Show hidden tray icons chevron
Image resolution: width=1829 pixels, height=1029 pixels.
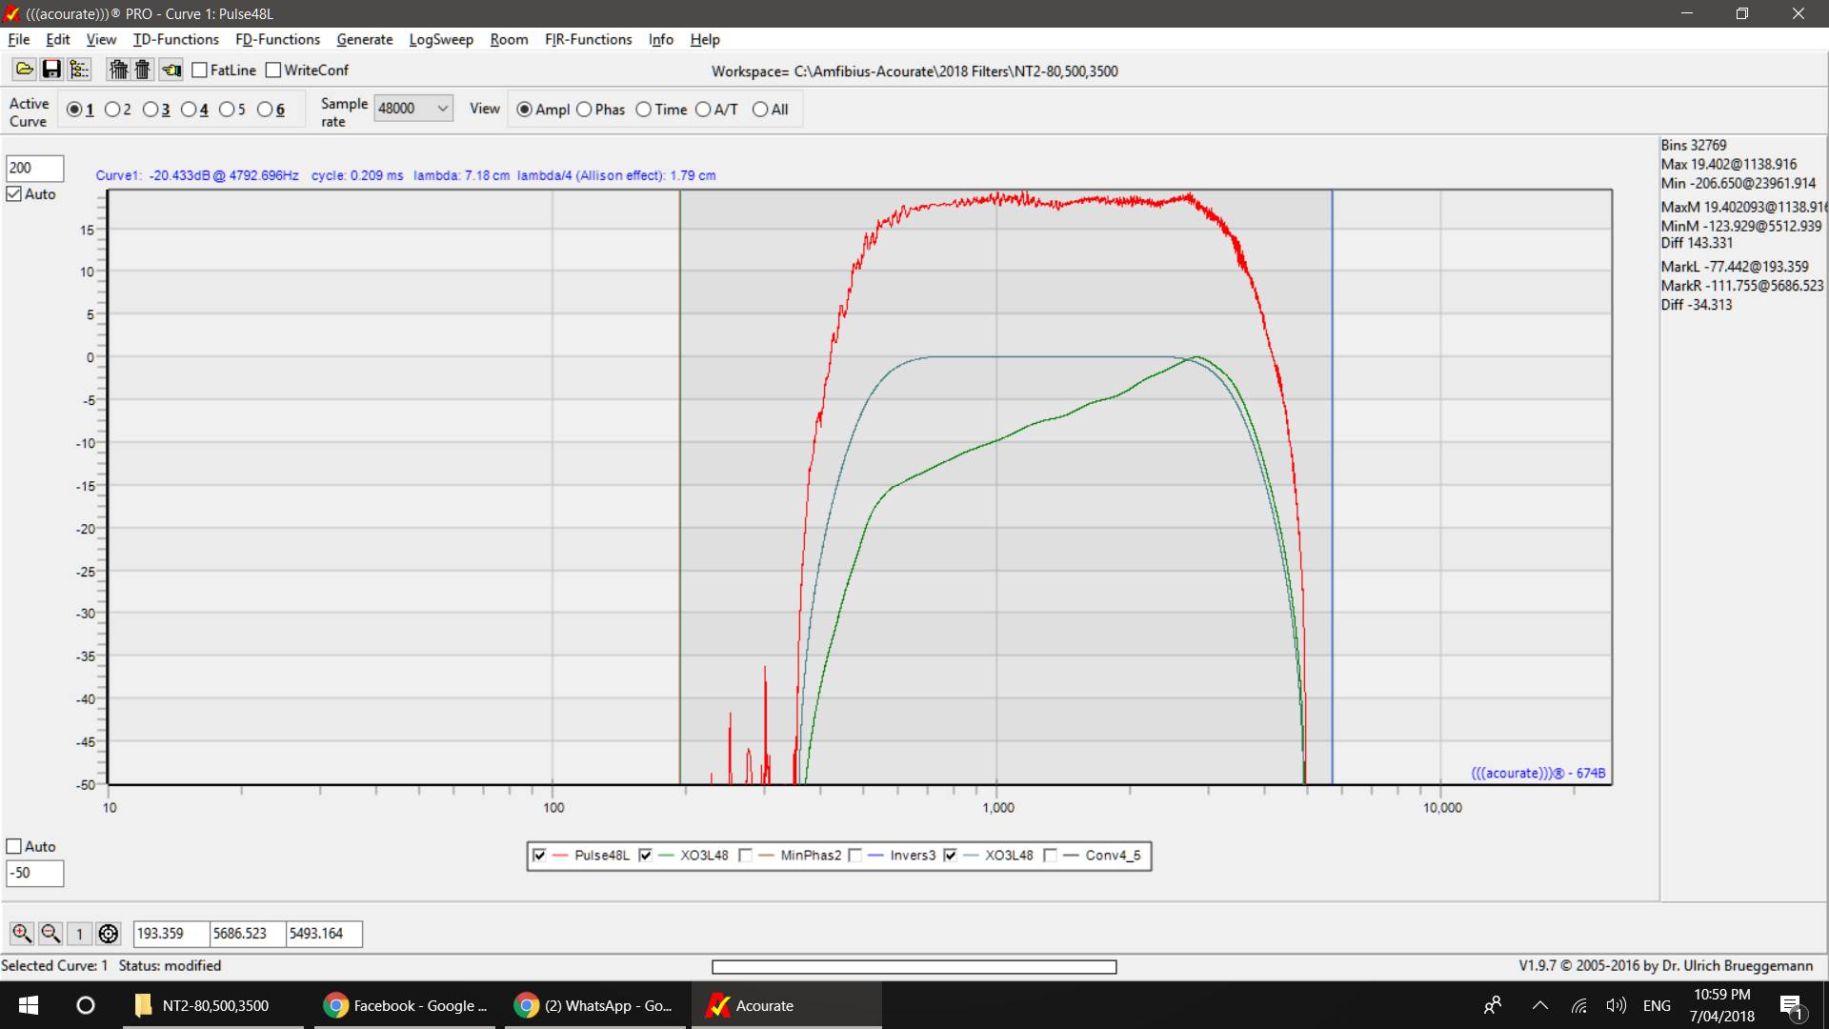click(x=1539, y=1005)
